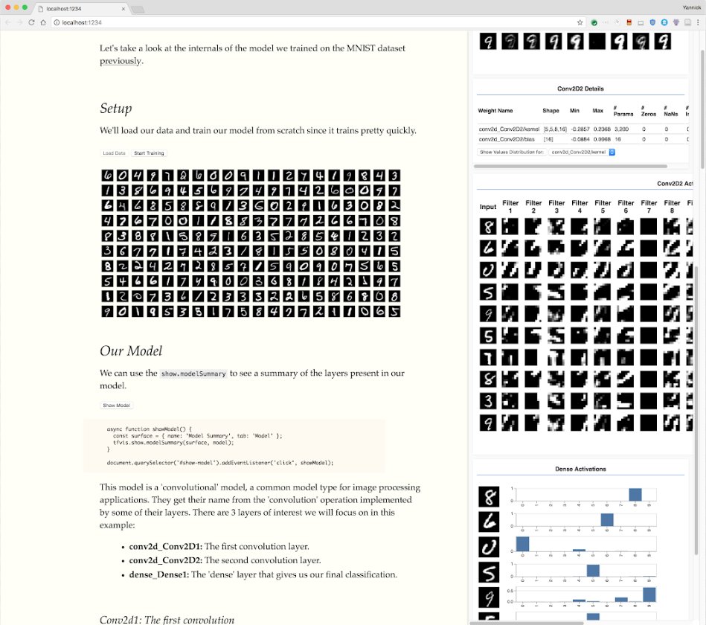
Task: Select the localhost:1234 browser tab
Action: (x=81, y=8)
